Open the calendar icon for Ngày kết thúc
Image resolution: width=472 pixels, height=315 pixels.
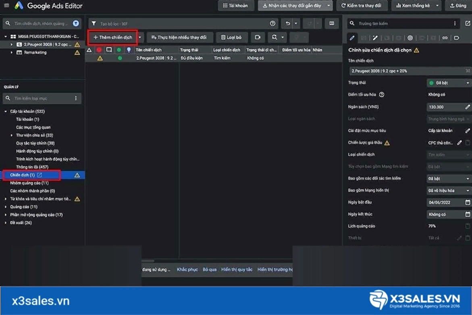[468, 214]
